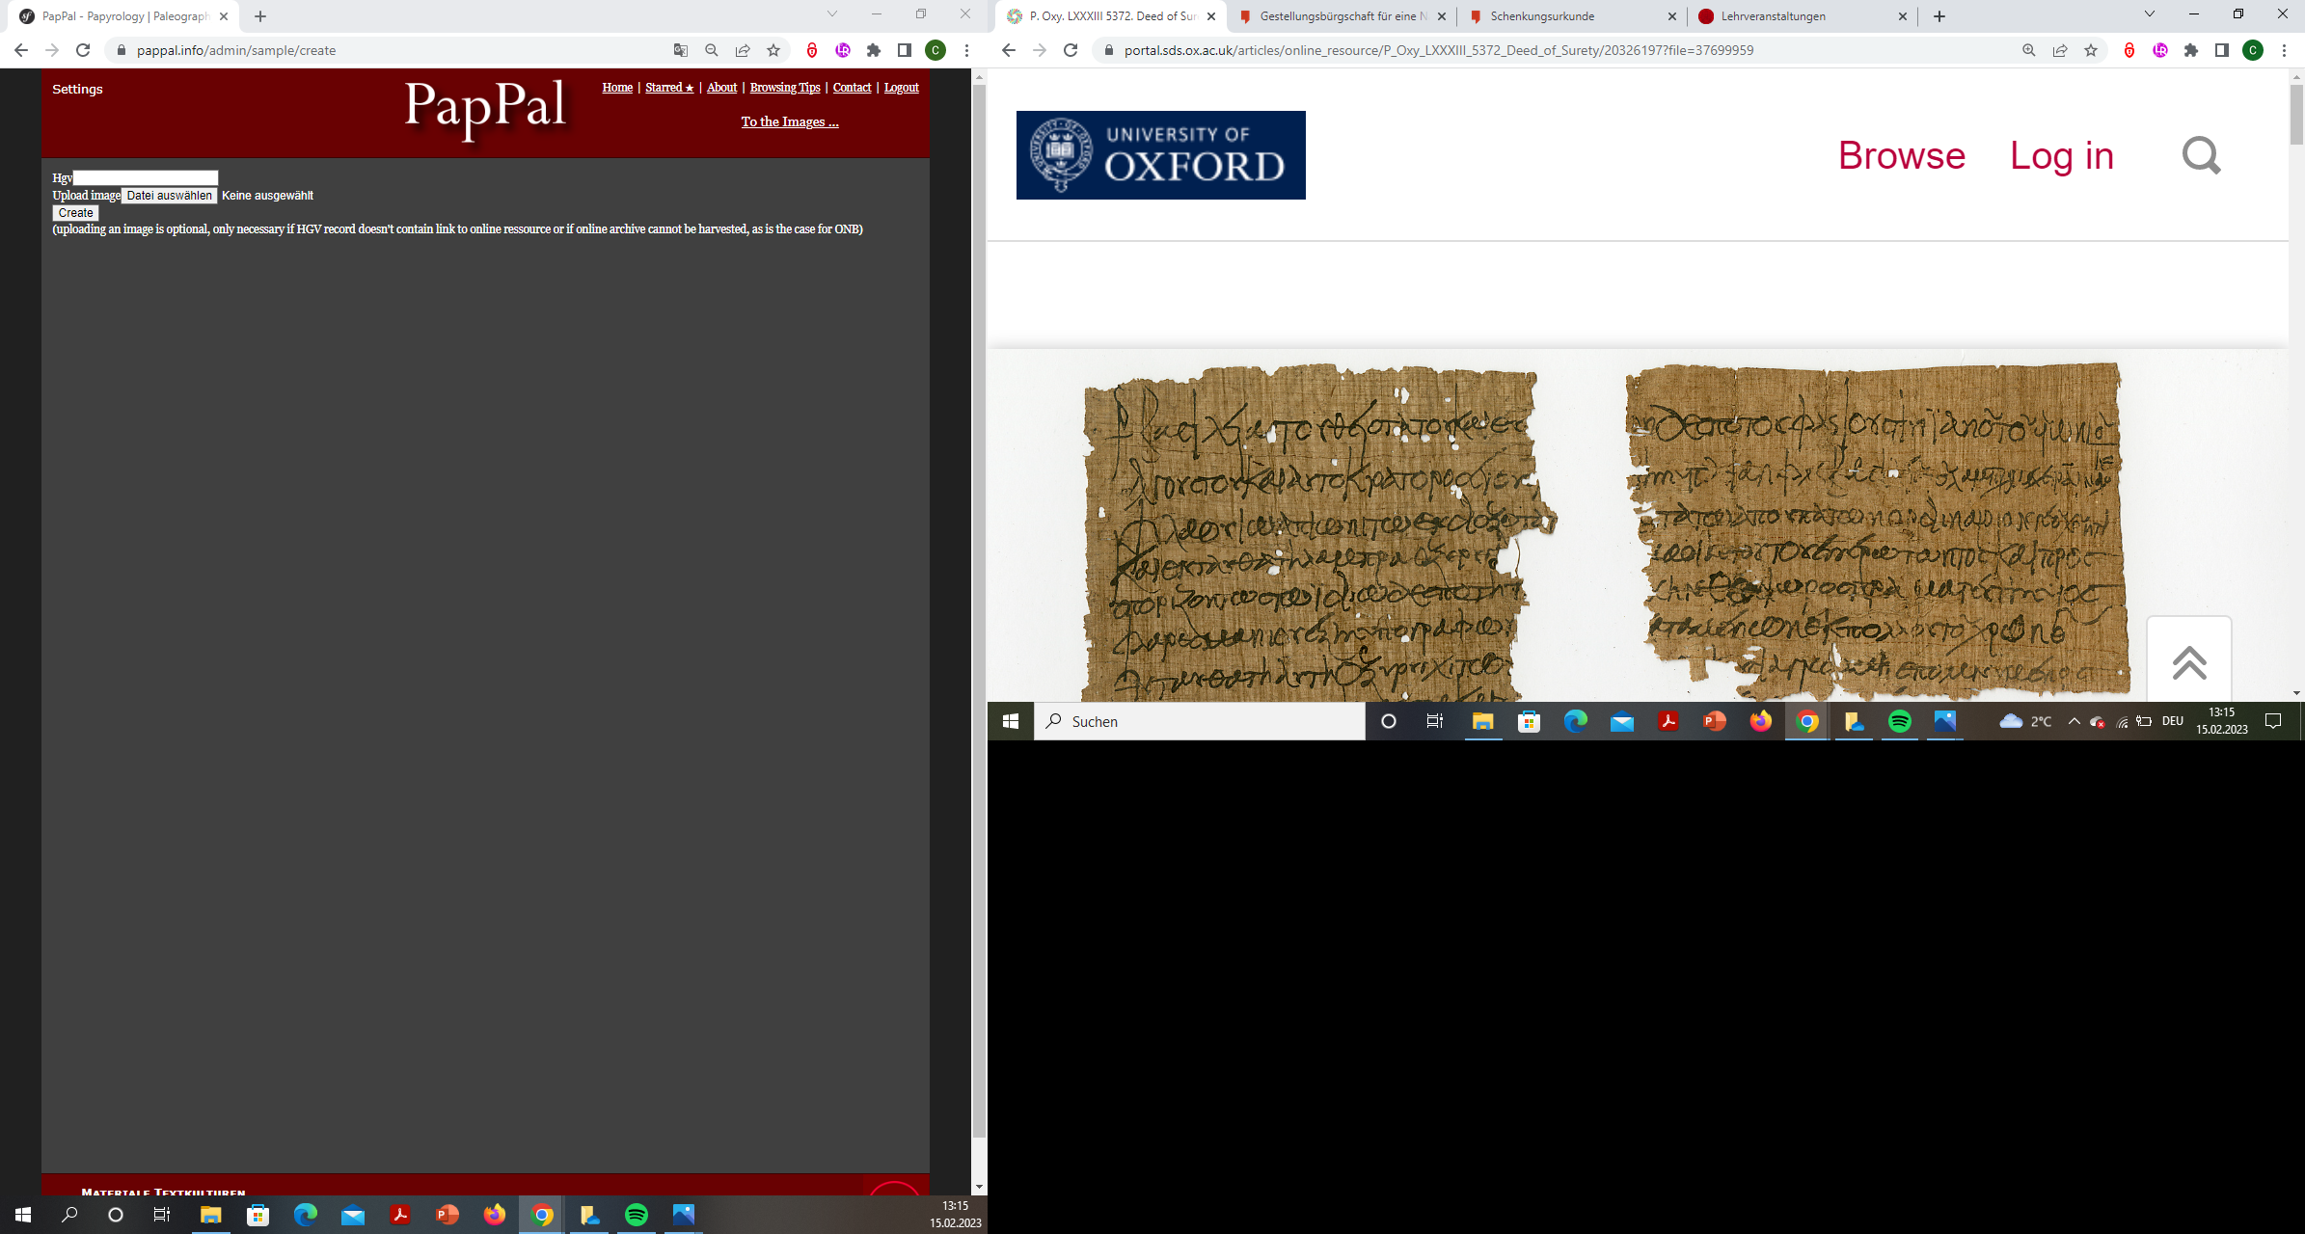
Task: Click the Hgv input field
Action: [146, 177]
